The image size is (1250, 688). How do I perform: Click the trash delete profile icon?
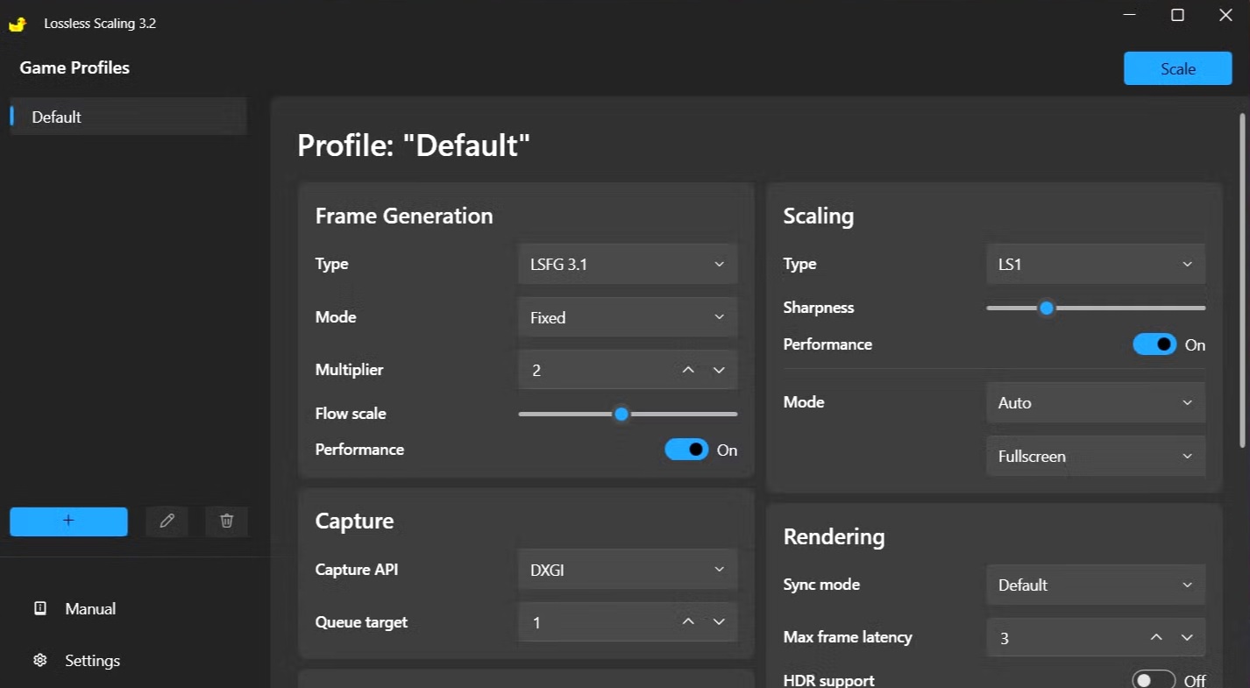[x=226, y=521]
